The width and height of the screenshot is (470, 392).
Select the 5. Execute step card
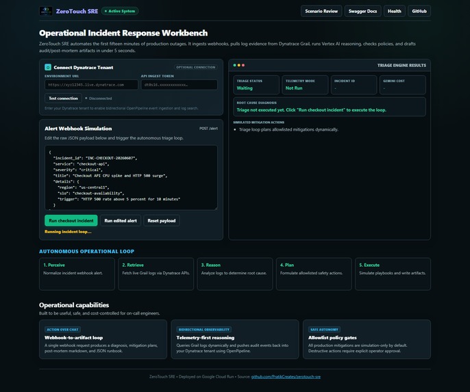click(x=393, y=274)
